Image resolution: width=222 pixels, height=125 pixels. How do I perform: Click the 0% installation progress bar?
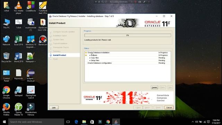click(x=128, y=35)
